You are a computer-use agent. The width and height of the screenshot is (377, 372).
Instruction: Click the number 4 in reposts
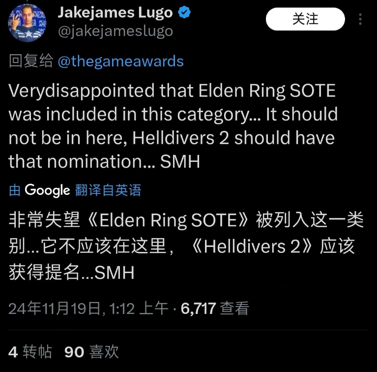13,352
